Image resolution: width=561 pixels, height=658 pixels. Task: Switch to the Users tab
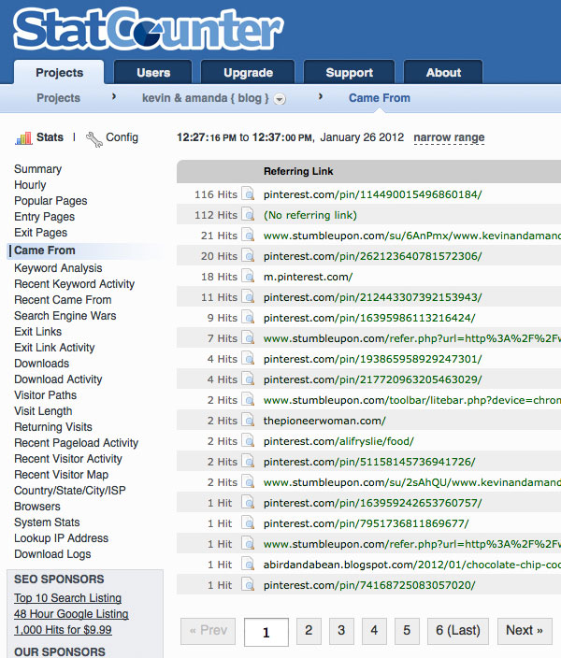click(x=153, y=72)
